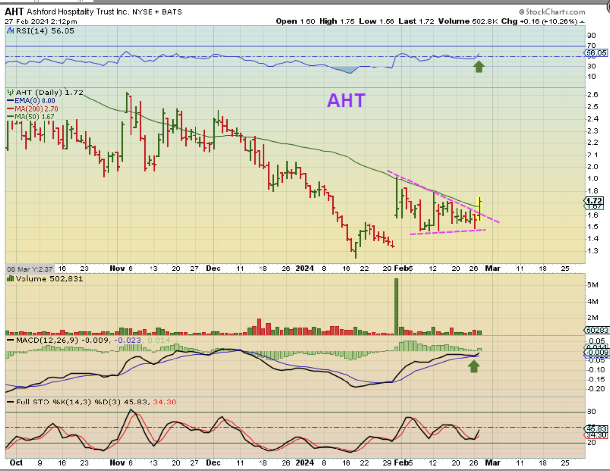Click the tallest green volume spike bar

[x=396, y=306]
